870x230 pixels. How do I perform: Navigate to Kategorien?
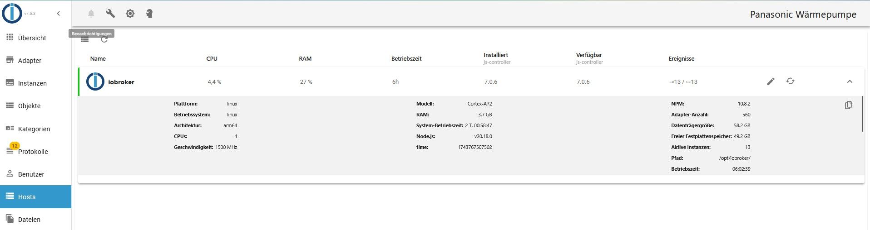(35, 129)
